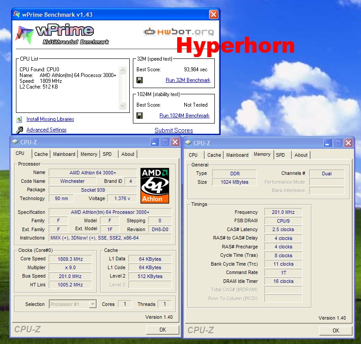Viewport: 361px width, 344px height.
Task: Click the Bank Cycle Time value 11 clocks
Action: 283,264
